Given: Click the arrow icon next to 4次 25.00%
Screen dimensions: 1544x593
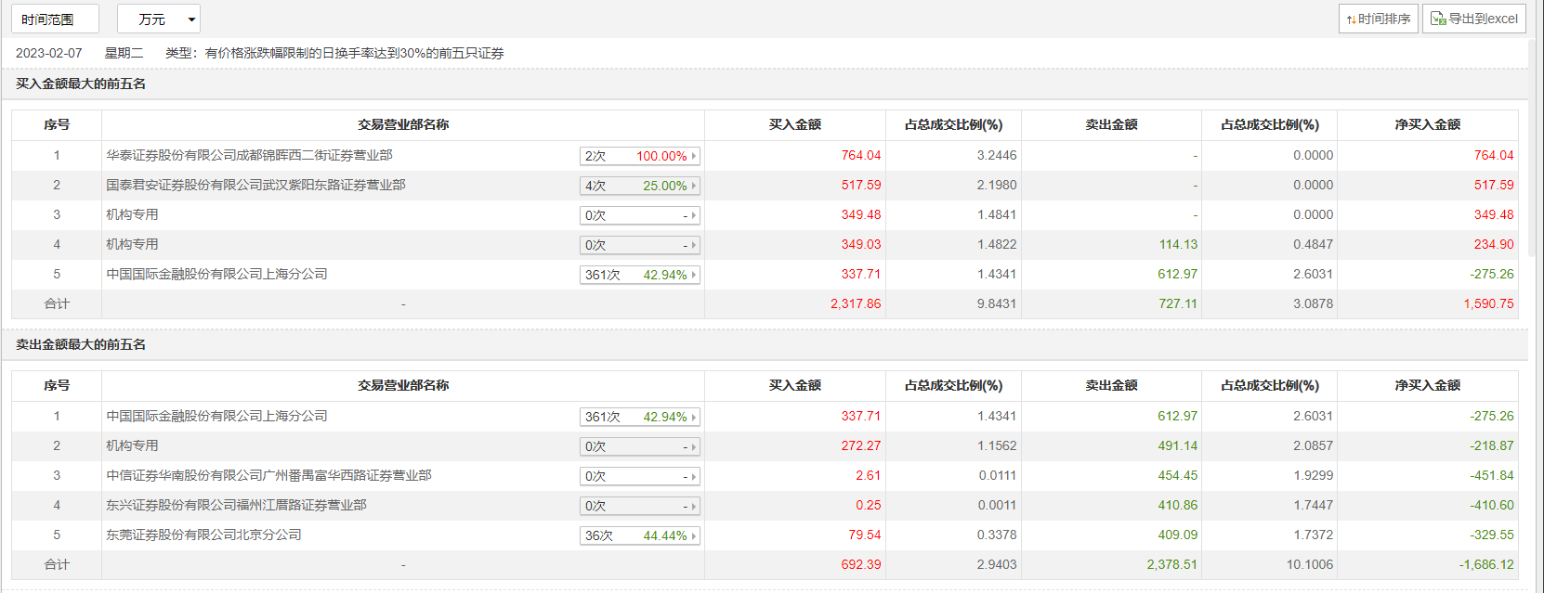Looking at the screenshot, I should (693, 187).
